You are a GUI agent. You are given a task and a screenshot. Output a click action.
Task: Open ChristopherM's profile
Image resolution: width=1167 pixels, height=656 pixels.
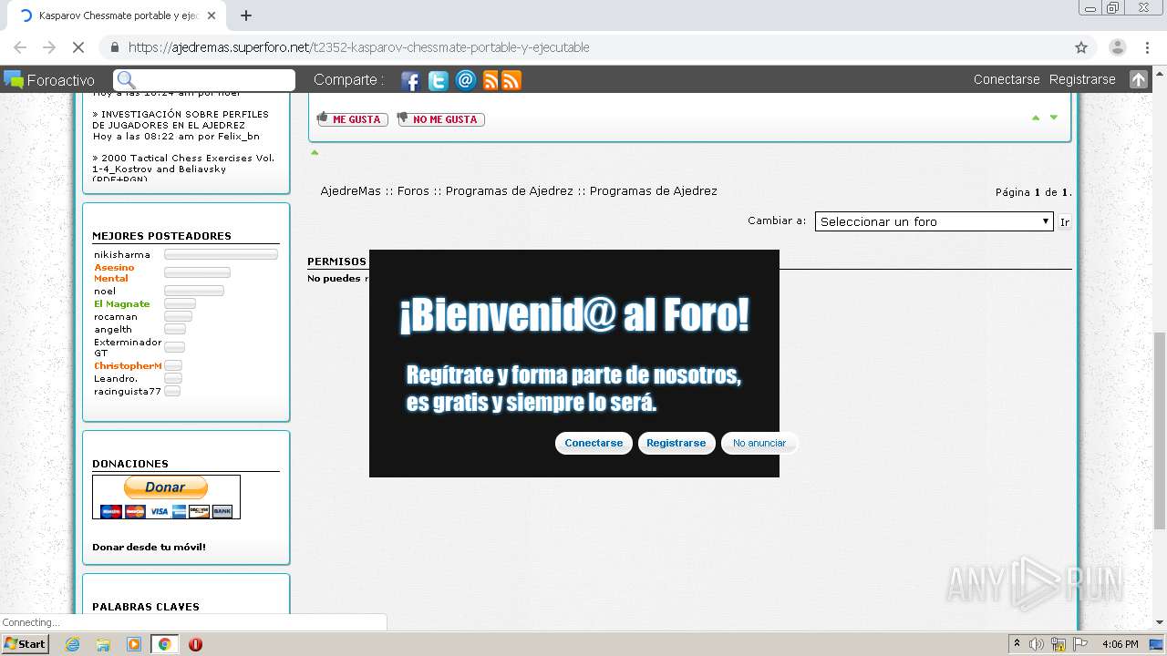click(128, 366)
